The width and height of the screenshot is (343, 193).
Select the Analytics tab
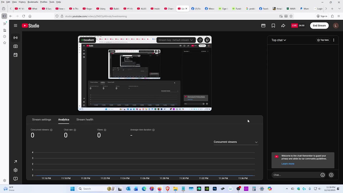pyautogui.click(x=64, y=120)
